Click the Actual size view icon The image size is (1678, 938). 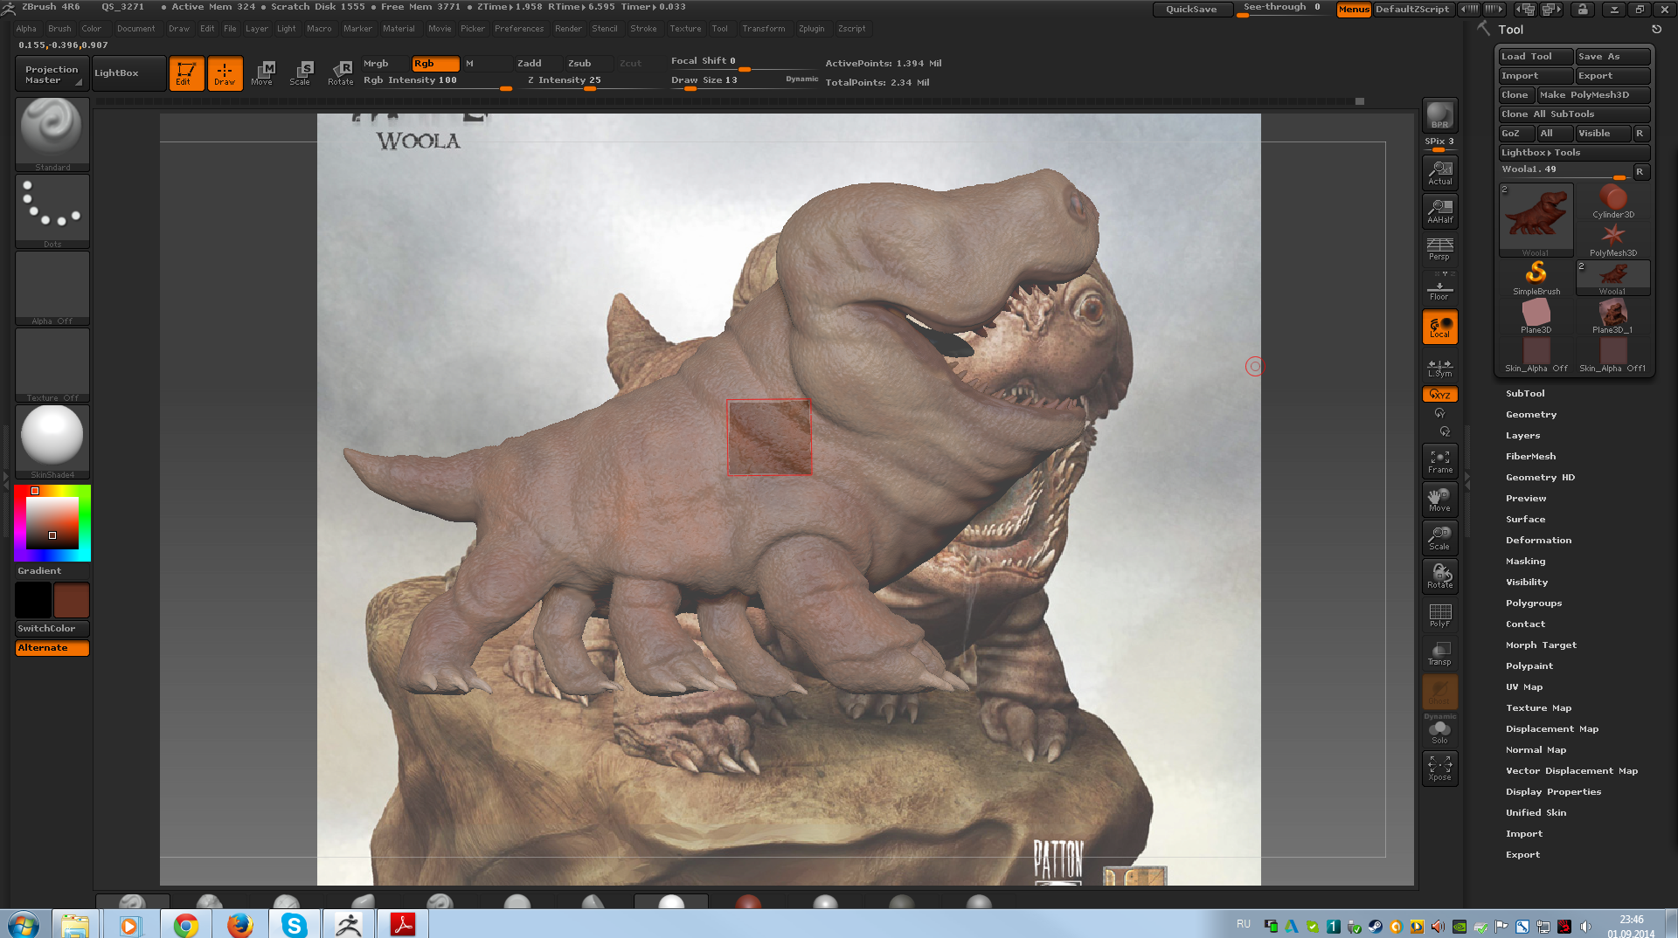pos(1439,172)
